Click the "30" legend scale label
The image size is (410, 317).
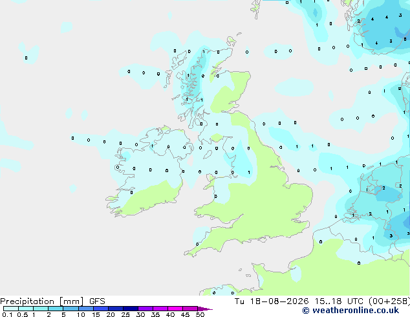[140, 314]
